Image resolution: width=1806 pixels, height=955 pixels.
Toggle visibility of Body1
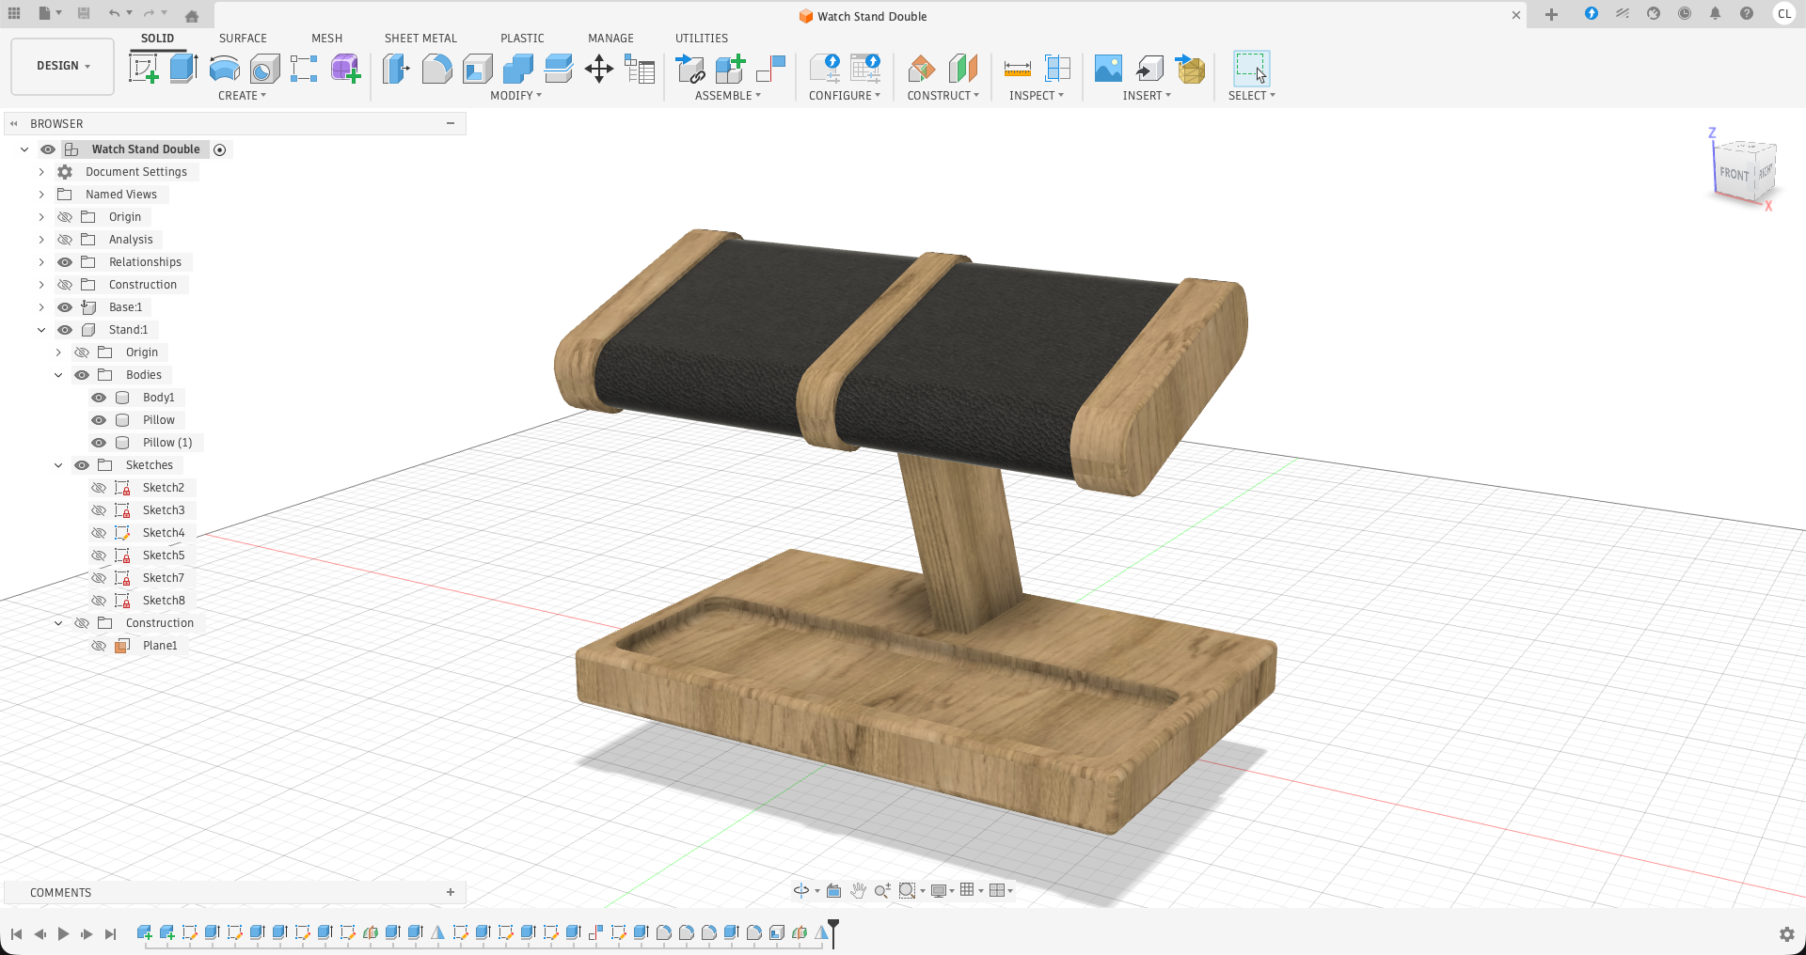coord(99,398)
